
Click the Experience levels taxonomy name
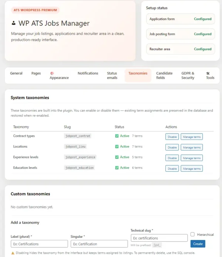[26, 157]
